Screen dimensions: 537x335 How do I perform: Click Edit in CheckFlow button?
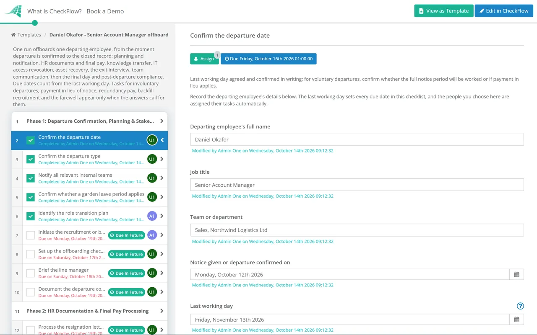[504, 11]
